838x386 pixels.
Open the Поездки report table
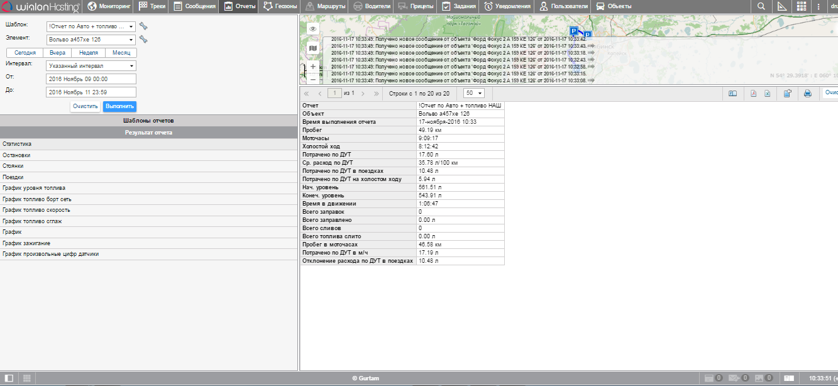point(13,177)
